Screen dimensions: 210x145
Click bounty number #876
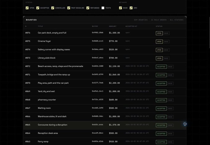tap(28, 33)
